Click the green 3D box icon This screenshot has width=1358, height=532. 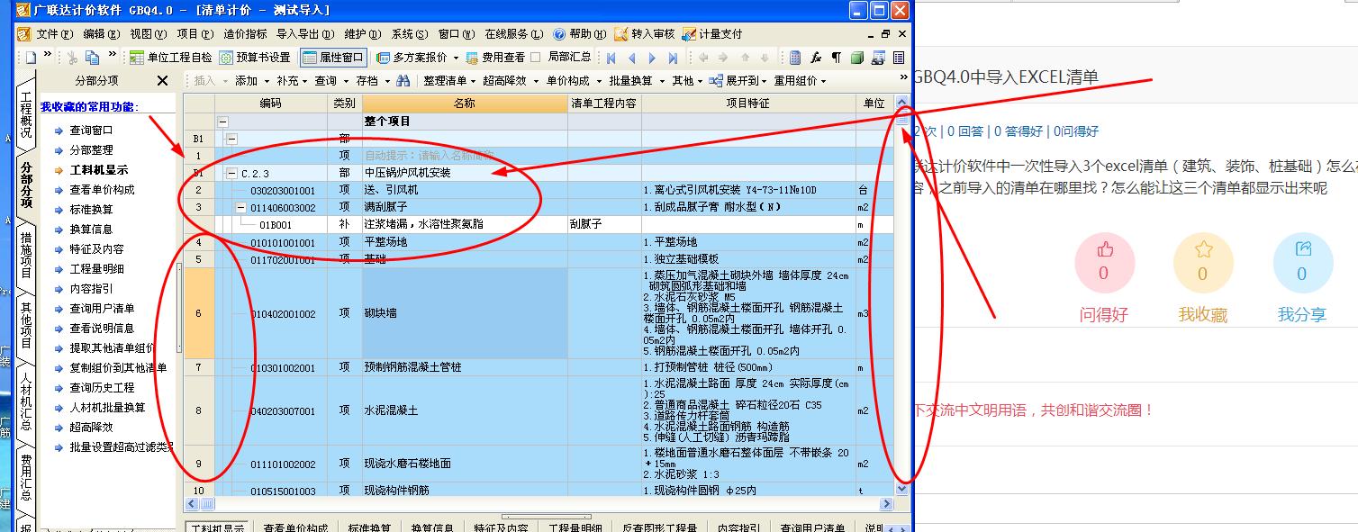856,58
